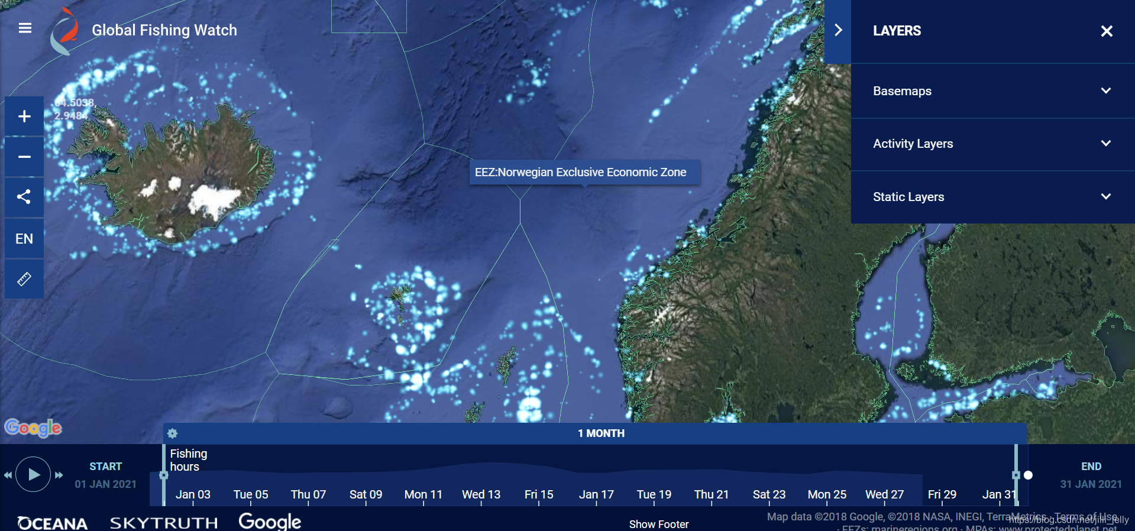1135x531 pixels.
Task: Activate the ruler measurement tool
Action: 24,279
